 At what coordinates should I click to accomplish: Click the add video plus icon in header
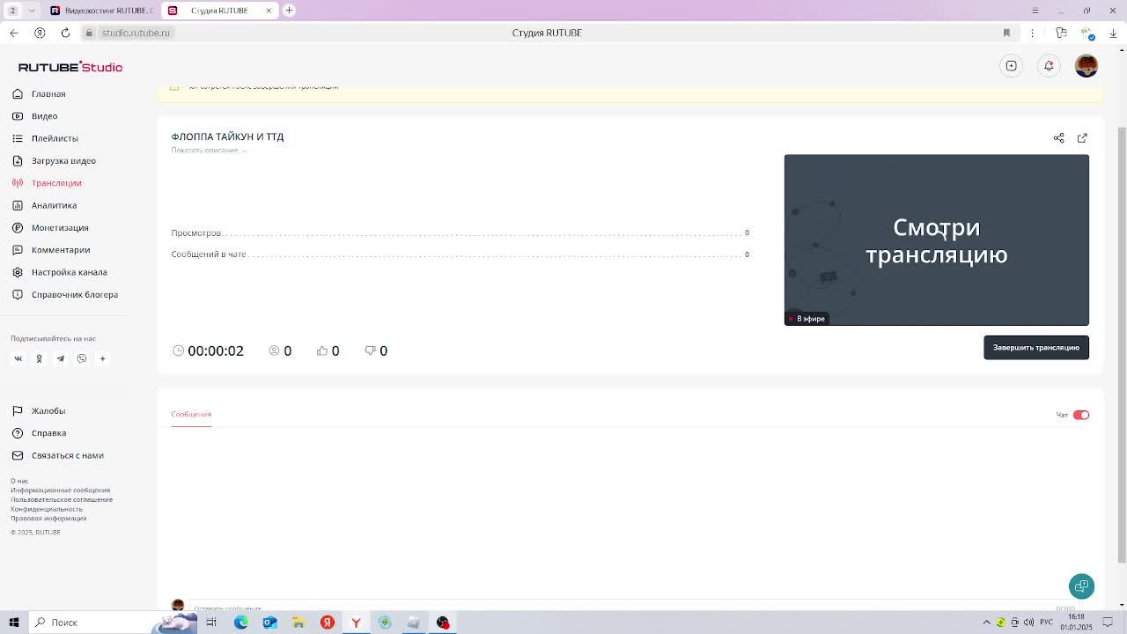(x=1012, y=66)
